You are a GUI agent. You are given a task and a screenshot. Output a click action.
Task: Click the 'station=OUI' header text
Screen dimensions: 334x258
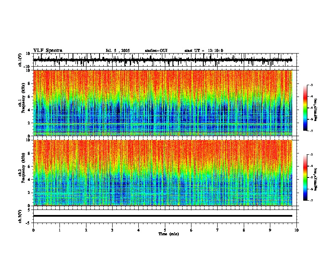point(156,51)
